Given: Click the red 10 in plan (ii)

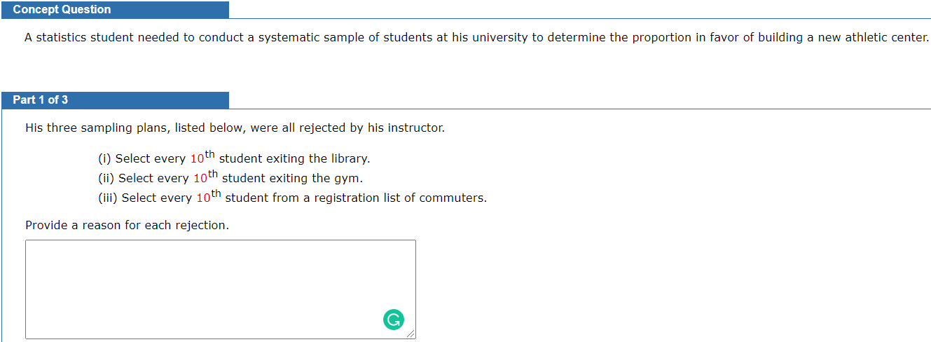Looking at the screenshot, I should [200, 179].
